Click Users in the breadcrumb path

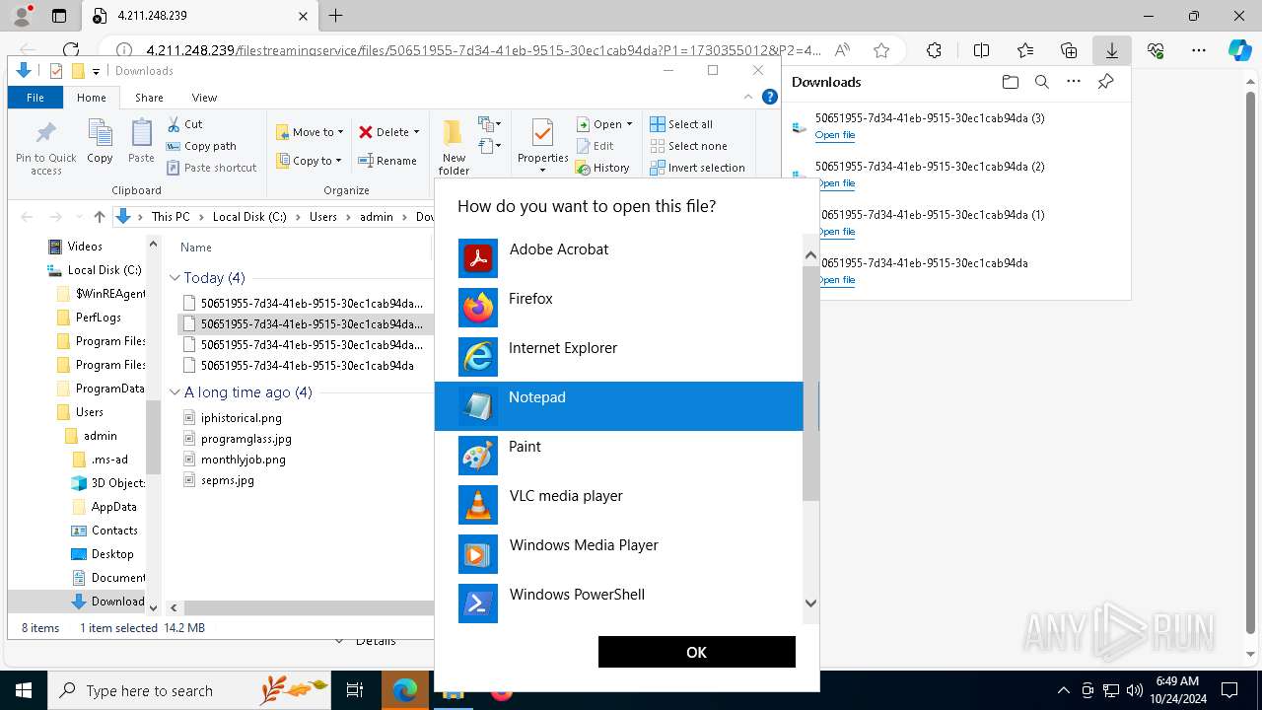click(322, 217)
